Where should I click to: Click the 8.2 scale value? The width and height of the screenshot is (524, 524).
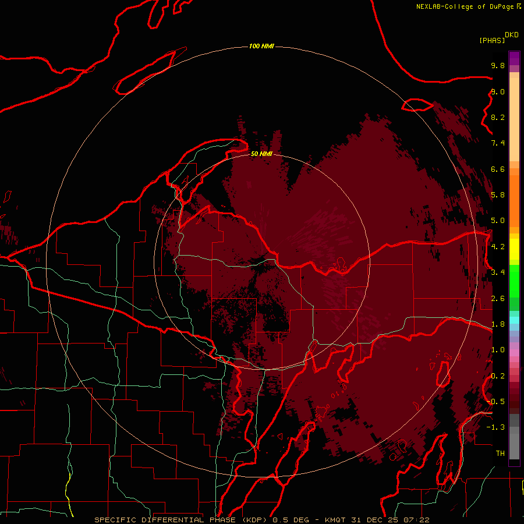coord(498,117)
